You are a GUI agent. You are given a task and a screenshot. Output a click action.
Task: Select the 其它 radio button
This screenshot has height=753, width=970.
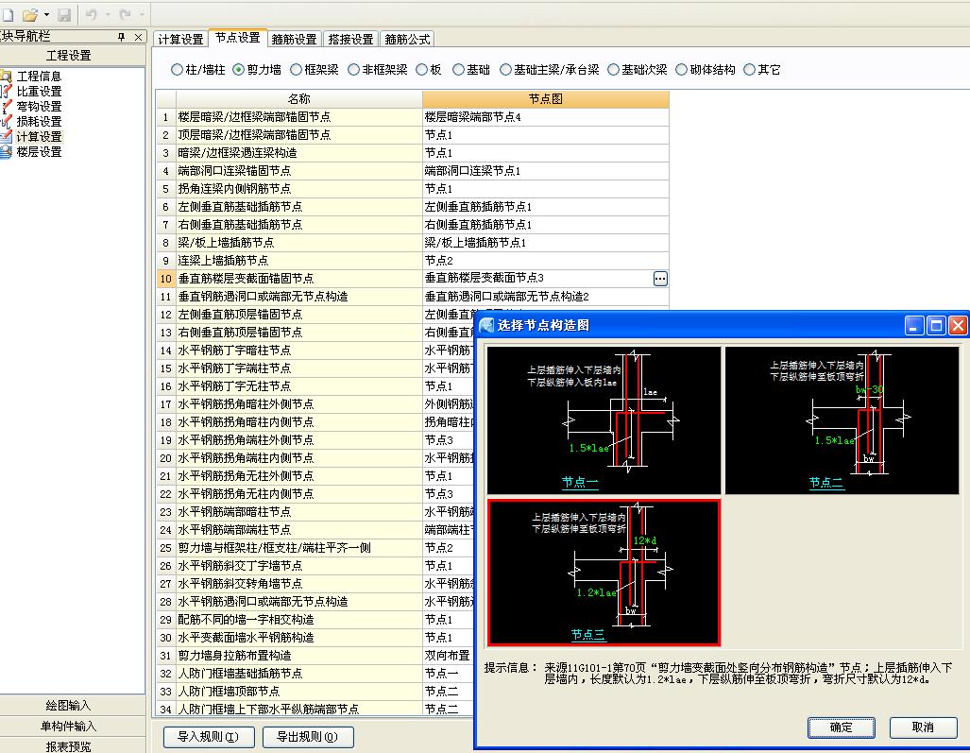749,70
